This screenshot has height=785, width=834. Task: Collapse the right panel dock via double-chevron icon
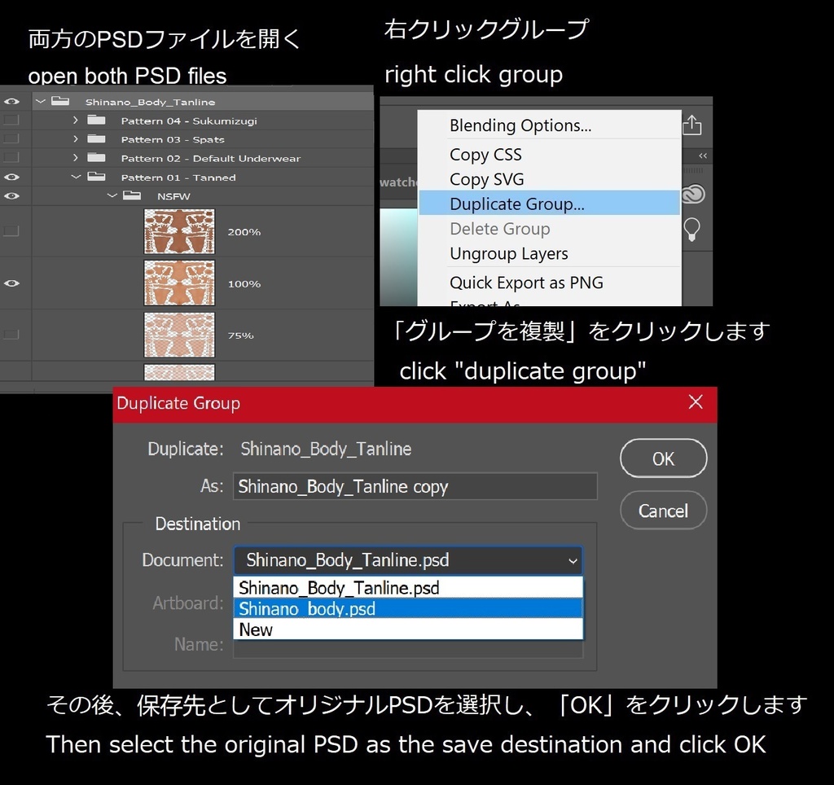pos(701,156)
